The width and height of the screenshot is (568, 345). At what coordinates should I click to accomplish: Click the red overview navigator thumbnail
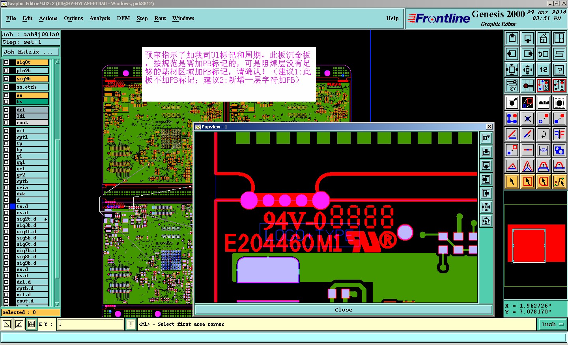(536, 243)
